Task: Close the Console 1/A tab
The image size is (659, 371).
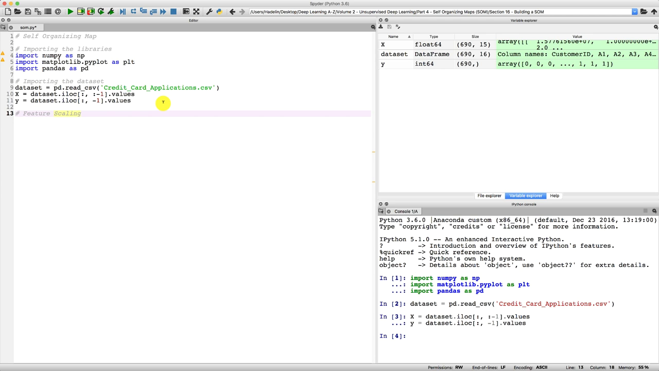Action: (389, 211)
